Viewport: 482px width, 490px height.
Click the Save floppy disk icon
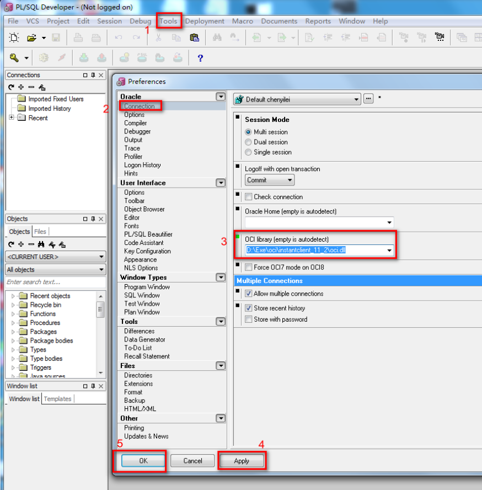click(56, 38)
